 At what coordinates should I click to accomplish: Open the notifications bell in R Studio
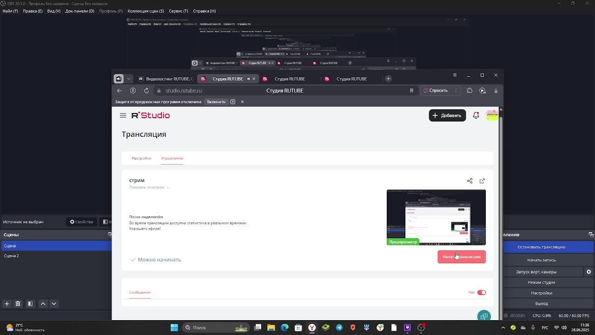[476, 115]
